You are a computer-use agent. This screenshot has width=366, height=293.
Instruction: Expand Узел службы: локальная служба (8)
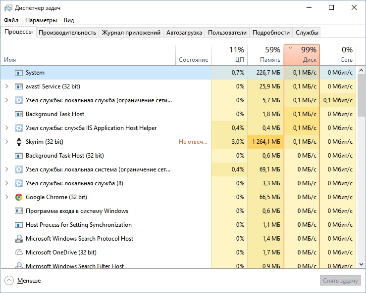[x=7, y=183]
